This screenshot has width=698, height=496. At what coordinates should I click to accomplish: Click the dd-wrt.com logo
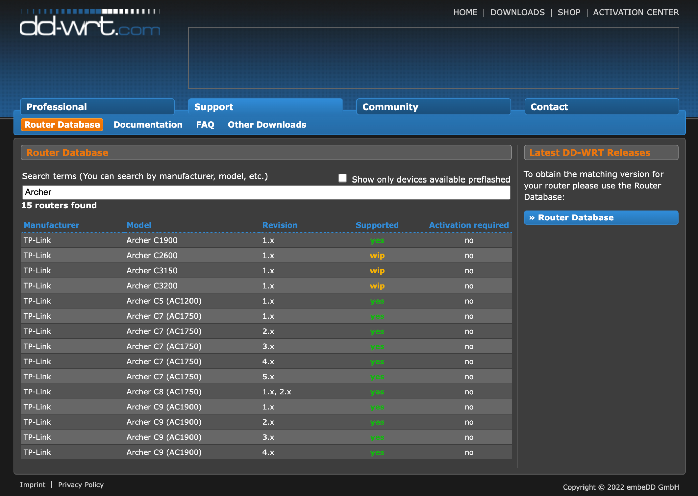tap(90, 23)
